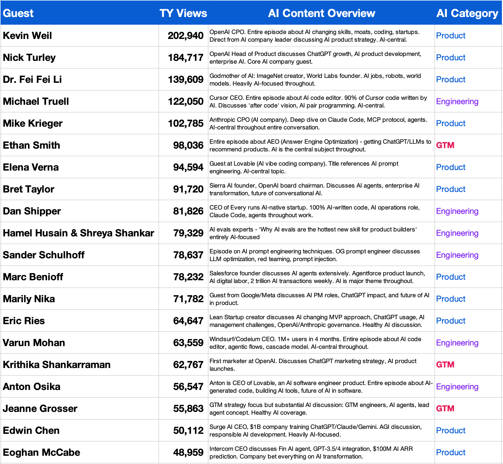Click the 48,959 views value

point(188,452)
